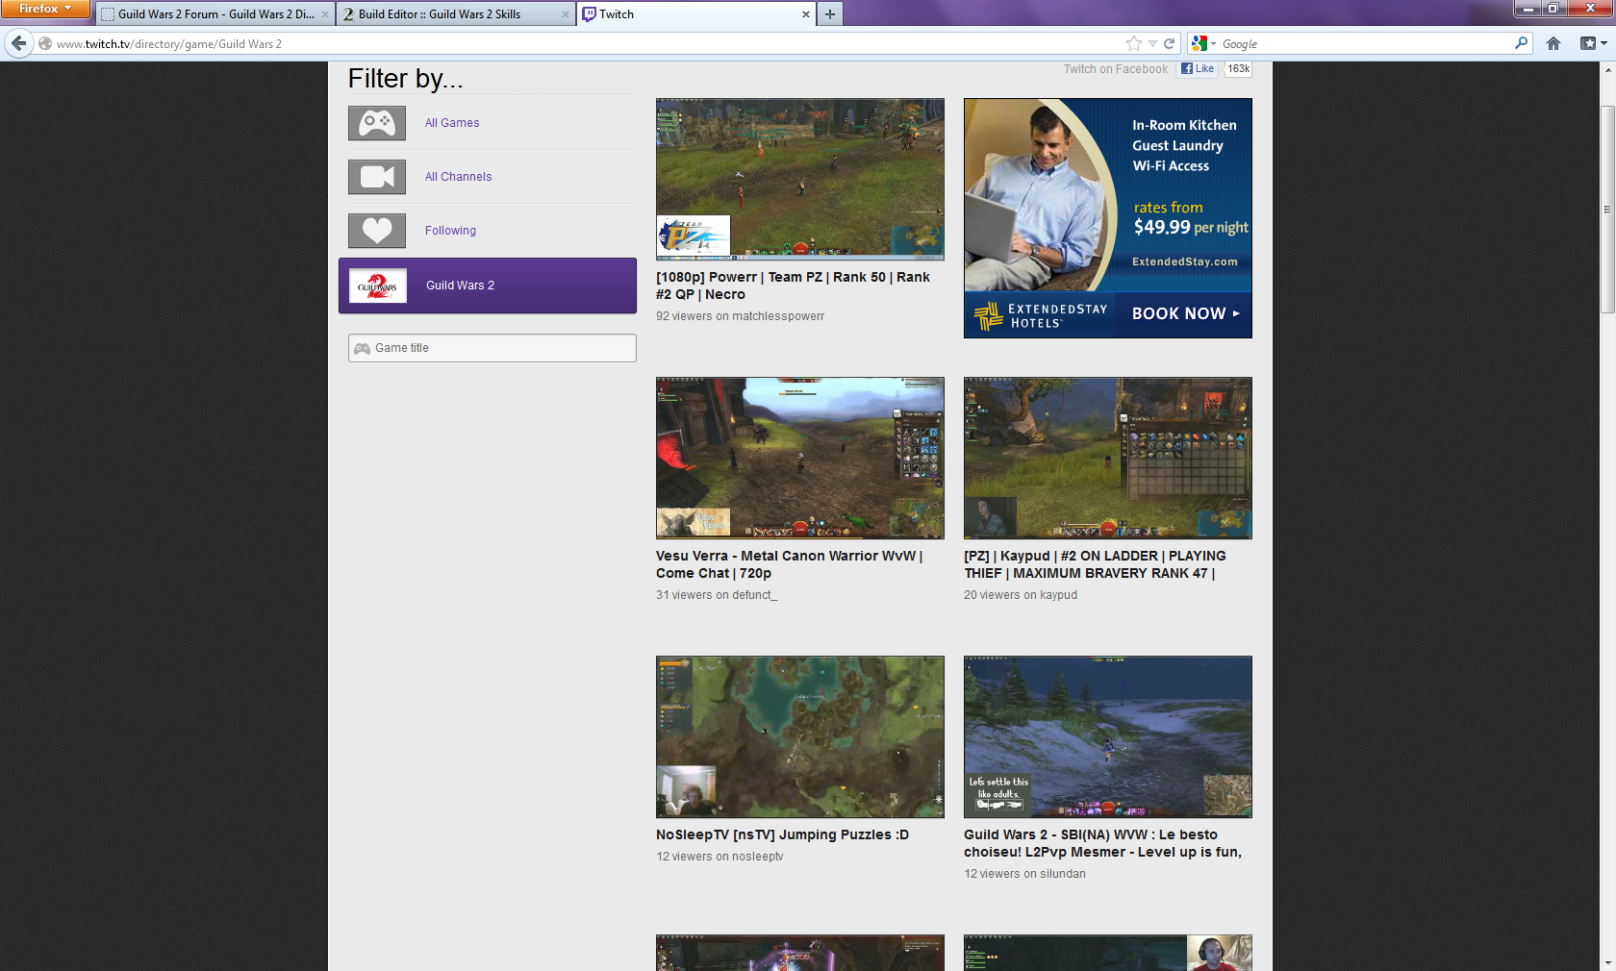Click the Following heart icon
This screenshot has width=1616, height=971.
[x=377, y=231]
